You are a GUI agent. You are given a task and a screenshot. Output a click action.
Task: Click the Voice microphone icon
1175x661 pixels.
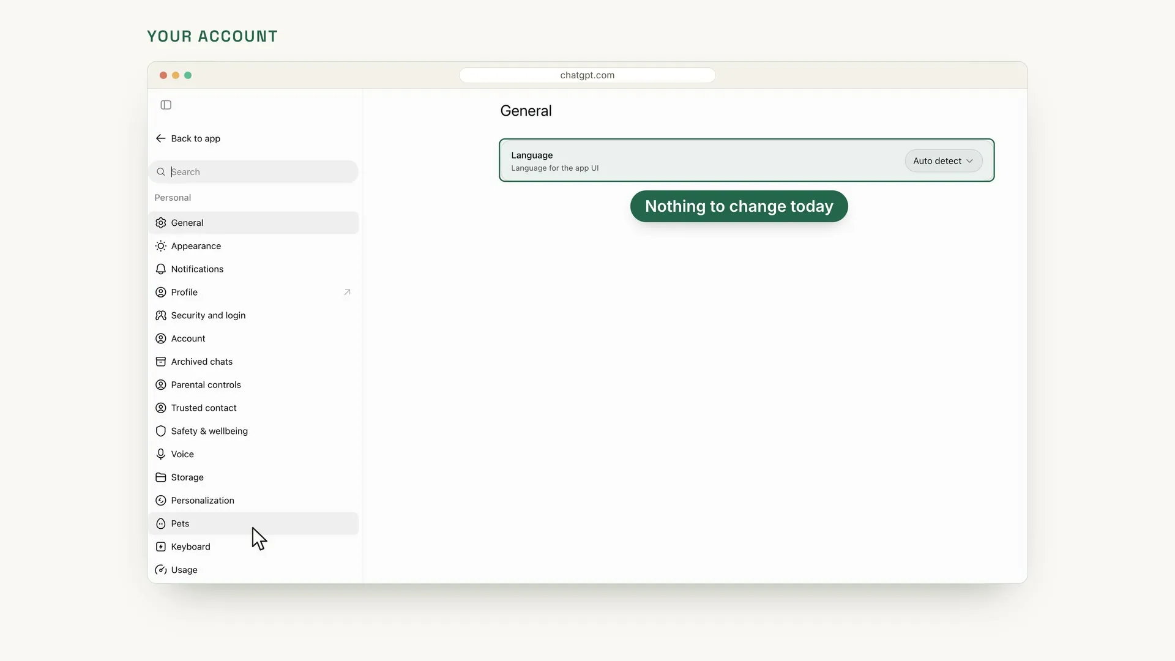pos(160,454)
